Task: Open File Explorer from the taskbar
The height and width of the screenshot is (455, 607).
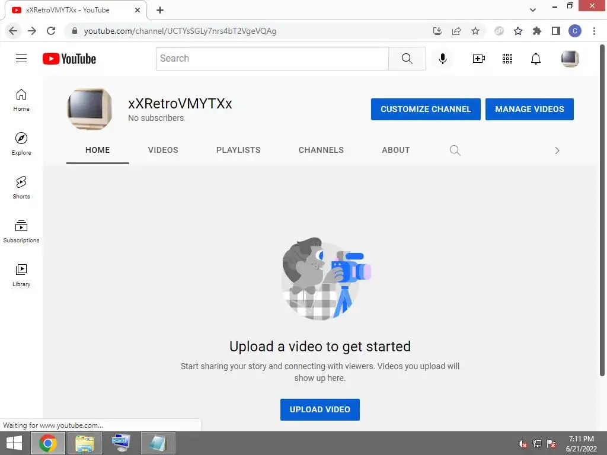Action: 85,443
